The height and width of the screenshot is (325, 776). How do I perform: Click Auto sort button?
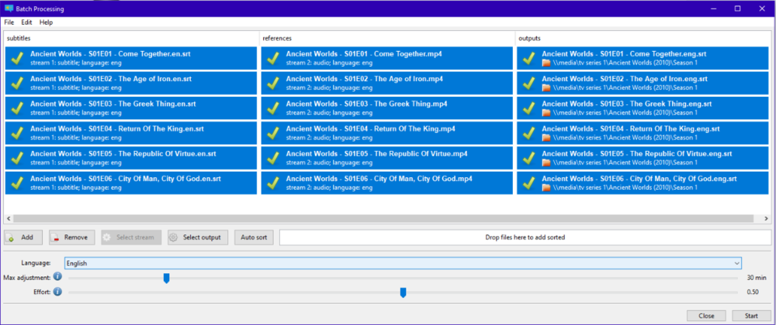[254, 237]
